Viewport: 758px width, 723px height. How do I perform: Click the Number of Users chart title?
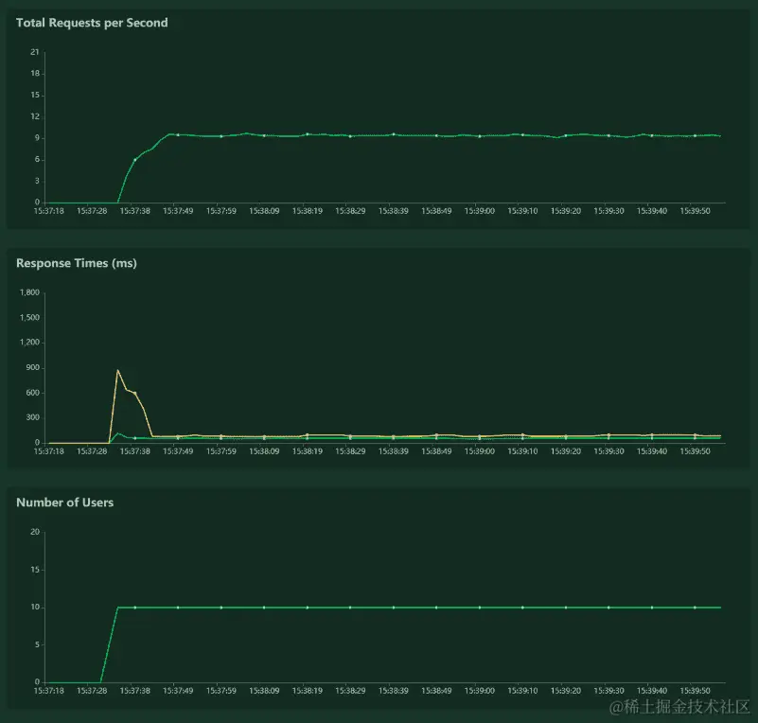(x=64, y=503)
